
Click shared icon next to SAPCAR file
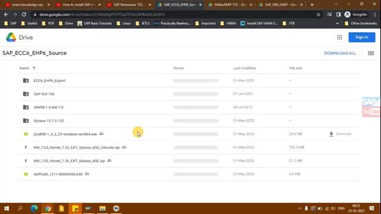click(x=87, y=174)
